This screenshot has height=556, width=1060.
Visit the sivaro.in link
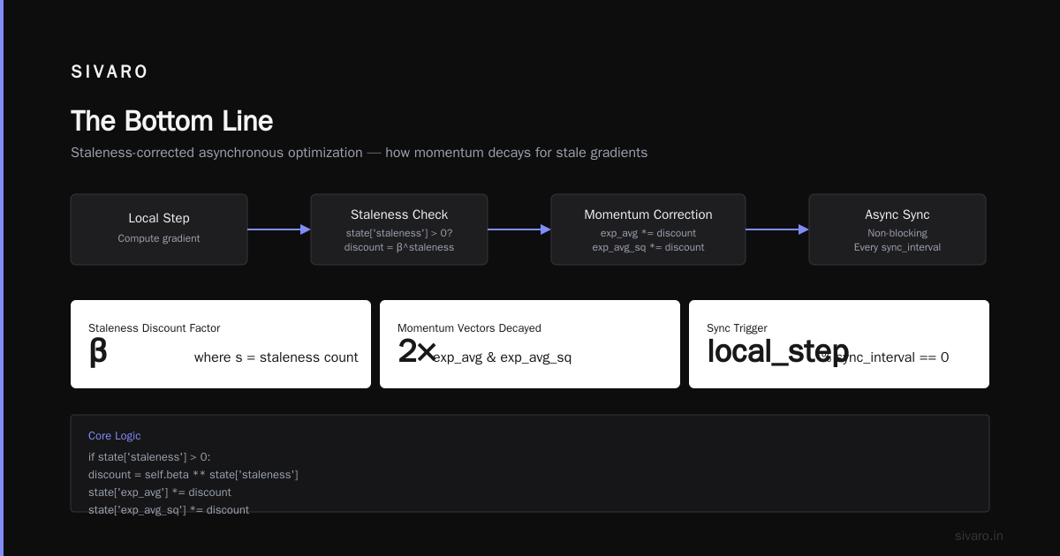tap(979, 536)
